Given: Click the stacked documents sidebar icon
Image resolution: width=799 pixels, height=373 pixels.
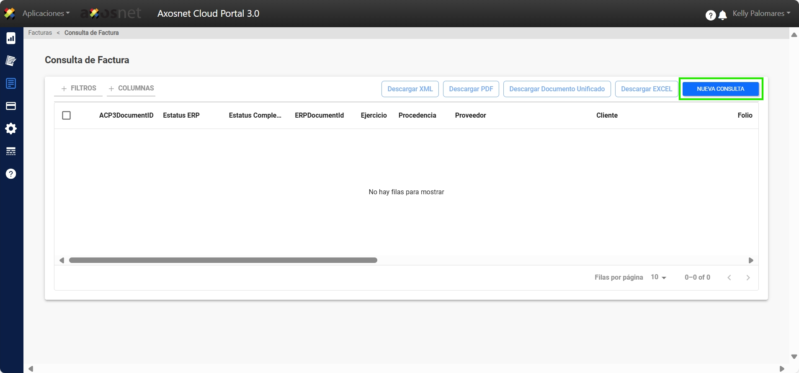Looking at the screenshot, I should [x=11, y=61].
